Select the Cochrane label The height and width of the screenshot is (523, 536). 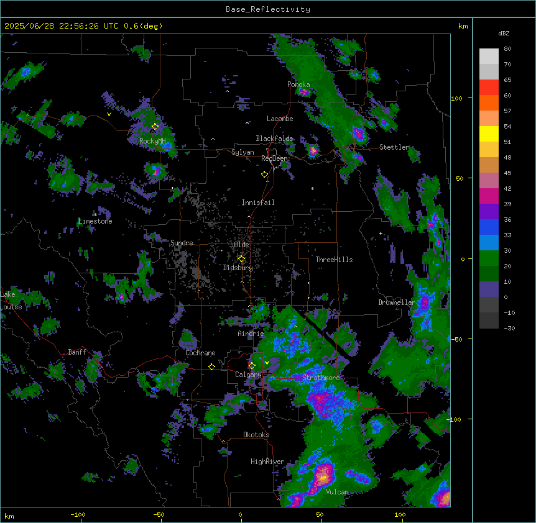[x=200, y=353]
